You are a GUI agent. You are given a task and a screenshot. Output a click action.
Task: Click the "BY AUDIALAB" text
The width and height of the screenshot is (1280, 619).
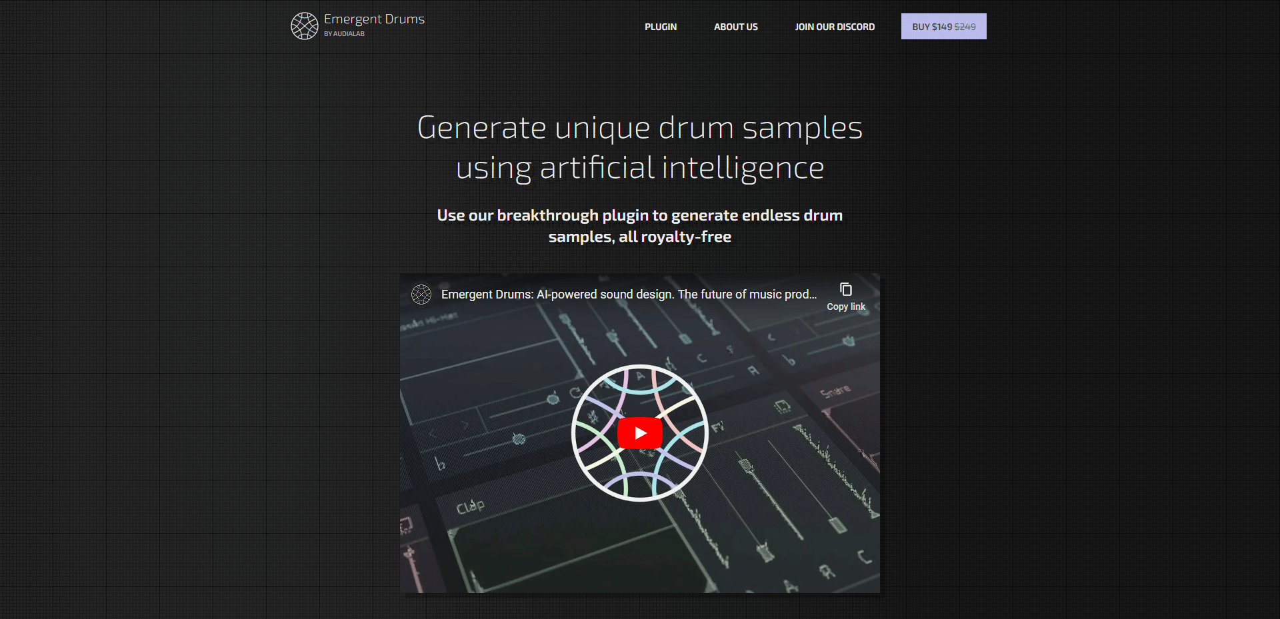pyautogui.click(x=344, y=34)
